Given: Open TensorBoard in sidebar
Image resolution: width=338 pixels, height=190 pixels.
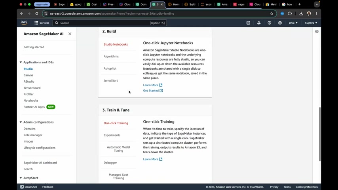Looking at the screenshot, I should 32,88.
